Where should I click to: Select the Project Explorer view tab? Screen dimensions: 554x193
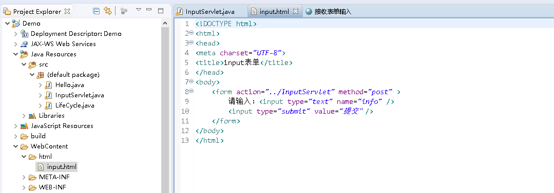tap(37, 12)
